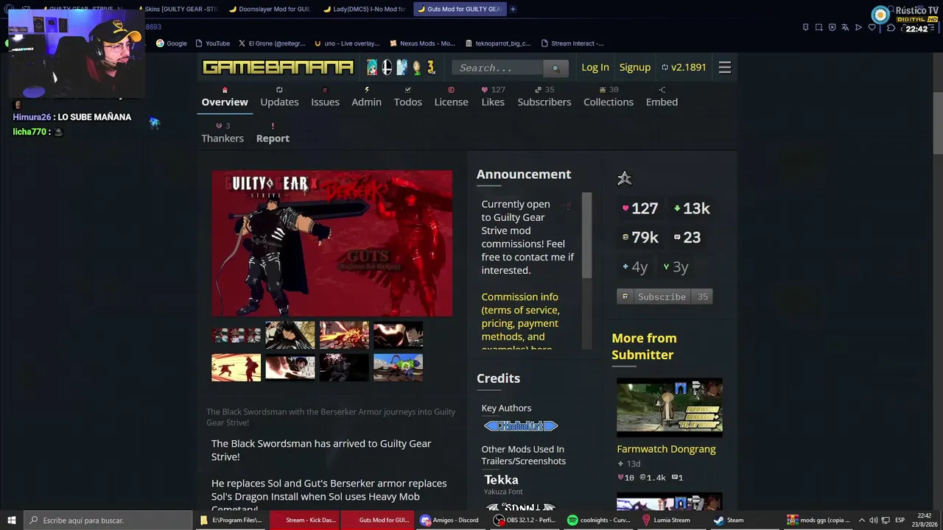Click the Windows taskbar search box
Viewport: 943px width, 530px height.
(109, 520)
